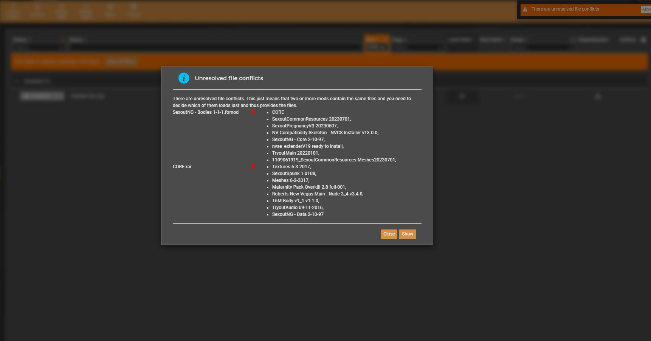Viewport: 651px width, 341px height.
Task: Click the button inside the orange warning banner
Action: [121, 61]
